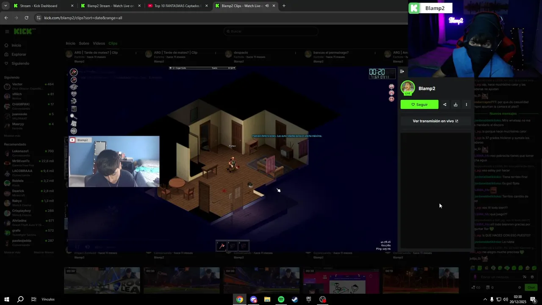Open Windows taskbar search
The width and height of the screenshot is (542, 305).
click(x=20, y=299)
